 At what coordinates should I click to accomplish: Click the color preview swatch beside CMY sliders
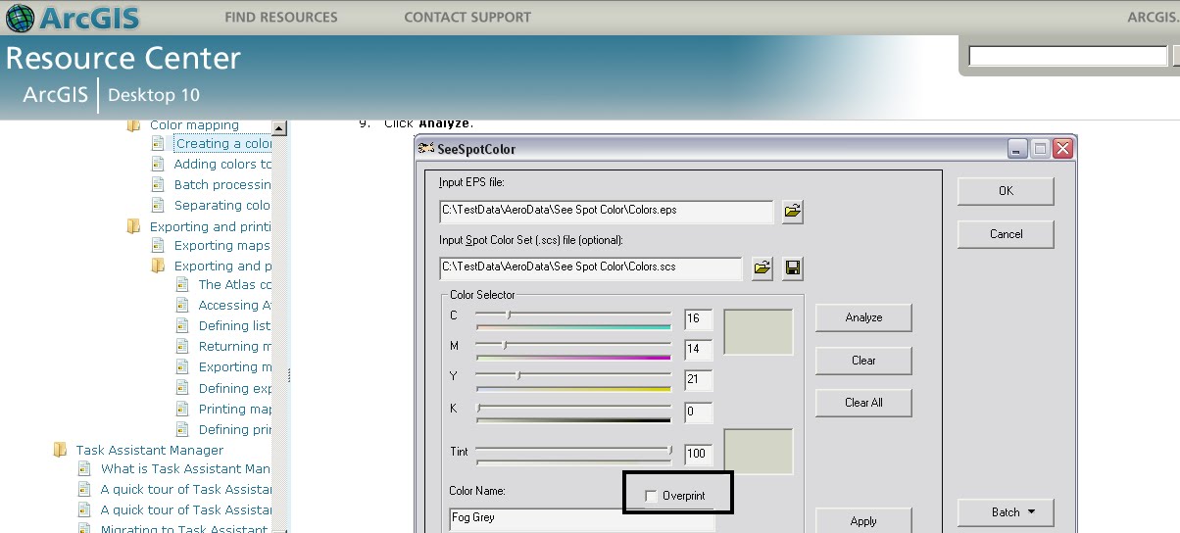[758, 332]
